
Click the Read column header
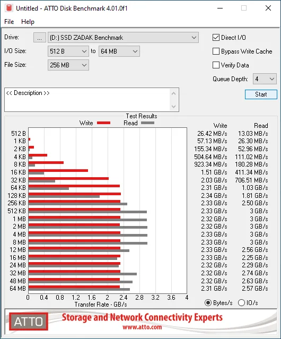pyautogui.click(x=261, y=126)
